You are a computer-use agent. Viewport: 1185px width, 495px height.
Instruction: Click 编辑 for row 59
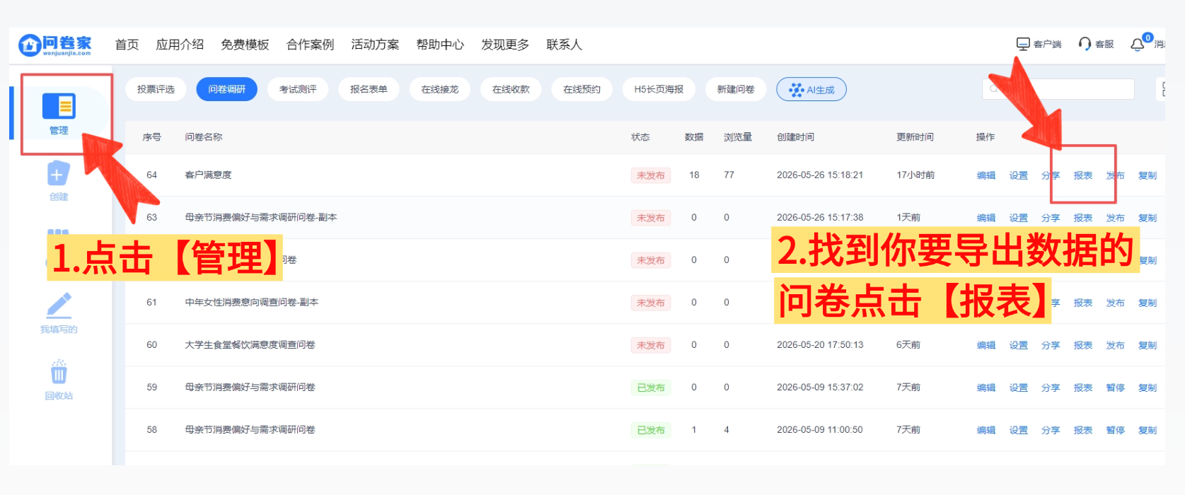click(x=986, y=388)
